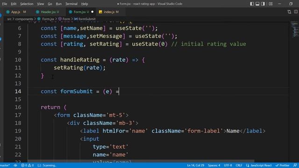299x168 pixels.
Task: Open the formSubmit symbol breadcrumb
Action: point(85,19)
